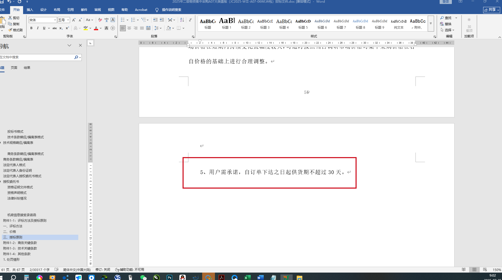Switch to Read Mode view
The width and height of the screenshot is (502, 280).
click(x=464, y=270)
